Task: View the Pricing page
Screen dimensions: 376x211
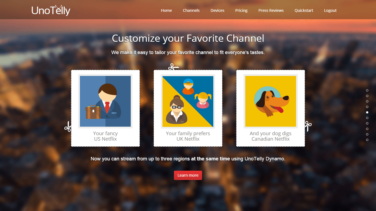Action: pyautogui.click(x=241, y=10)
